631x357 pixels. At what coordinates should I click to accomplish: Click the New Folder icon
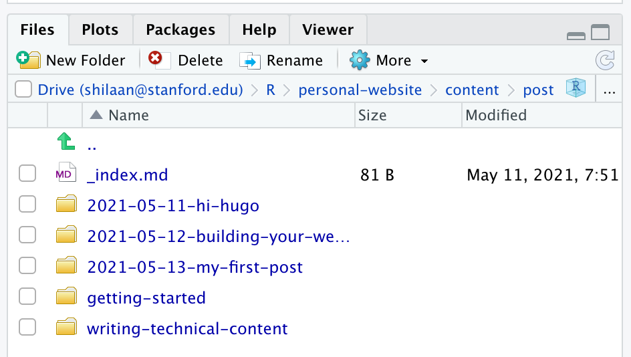(x=28, y=60)
